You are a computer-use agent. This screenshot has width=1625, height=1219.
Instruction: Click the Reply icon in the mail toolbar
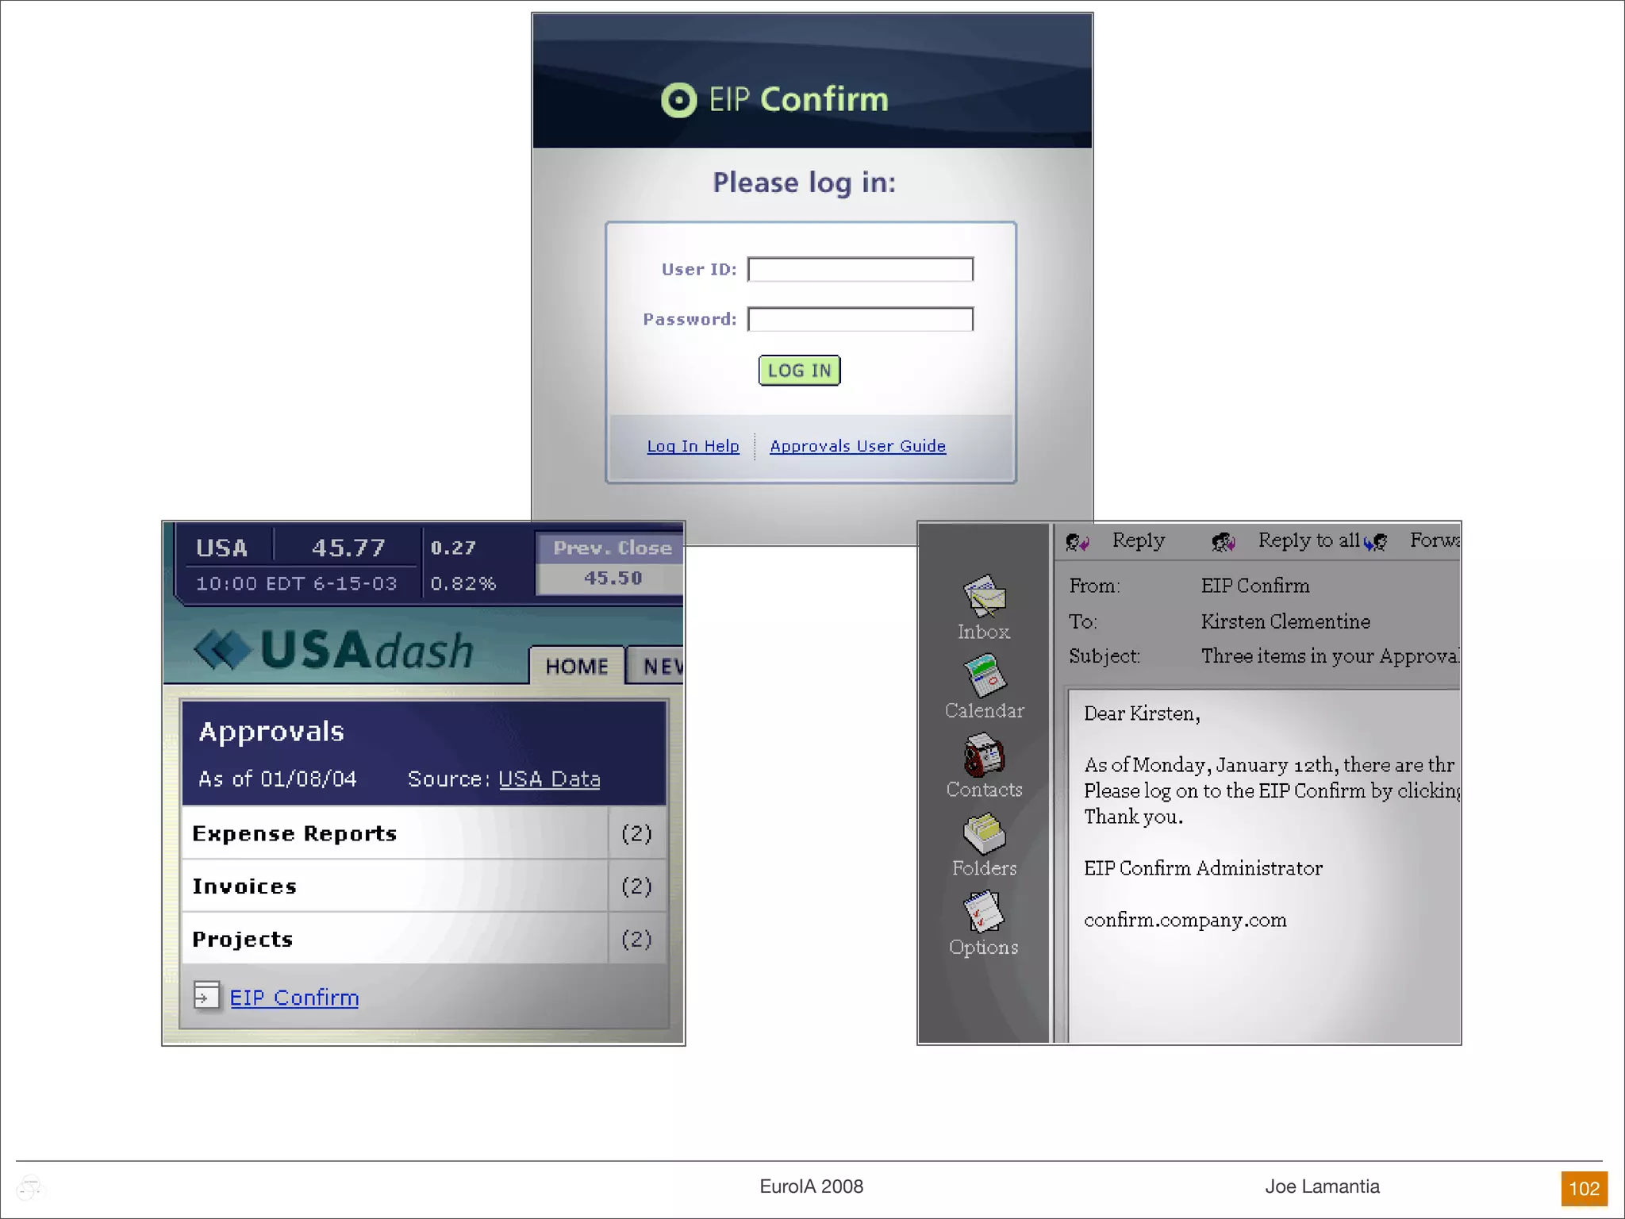click(1077, 542)
